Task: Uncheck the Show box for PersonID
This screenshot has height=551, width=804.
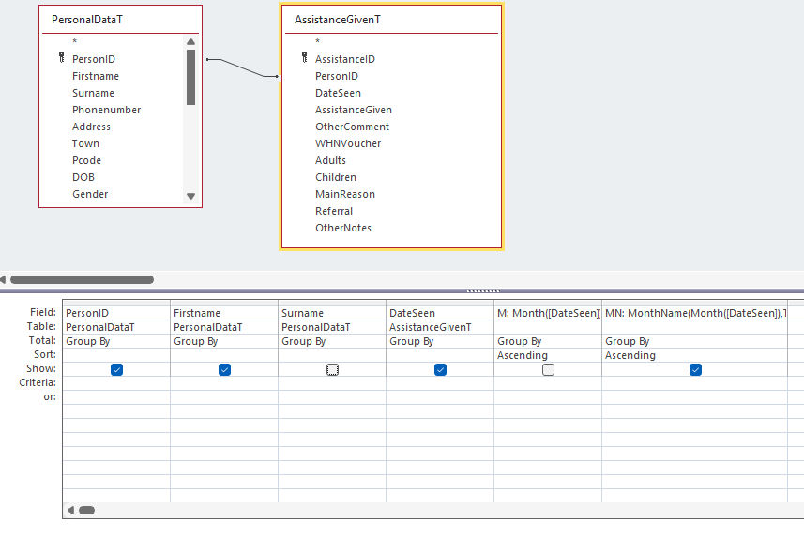Action: pos(116,369)
